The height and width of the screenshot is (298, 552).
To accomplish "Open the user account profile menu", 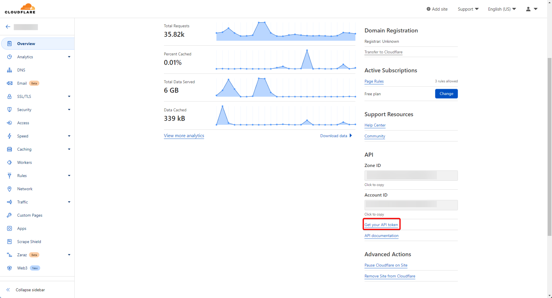I will [531, 9].
